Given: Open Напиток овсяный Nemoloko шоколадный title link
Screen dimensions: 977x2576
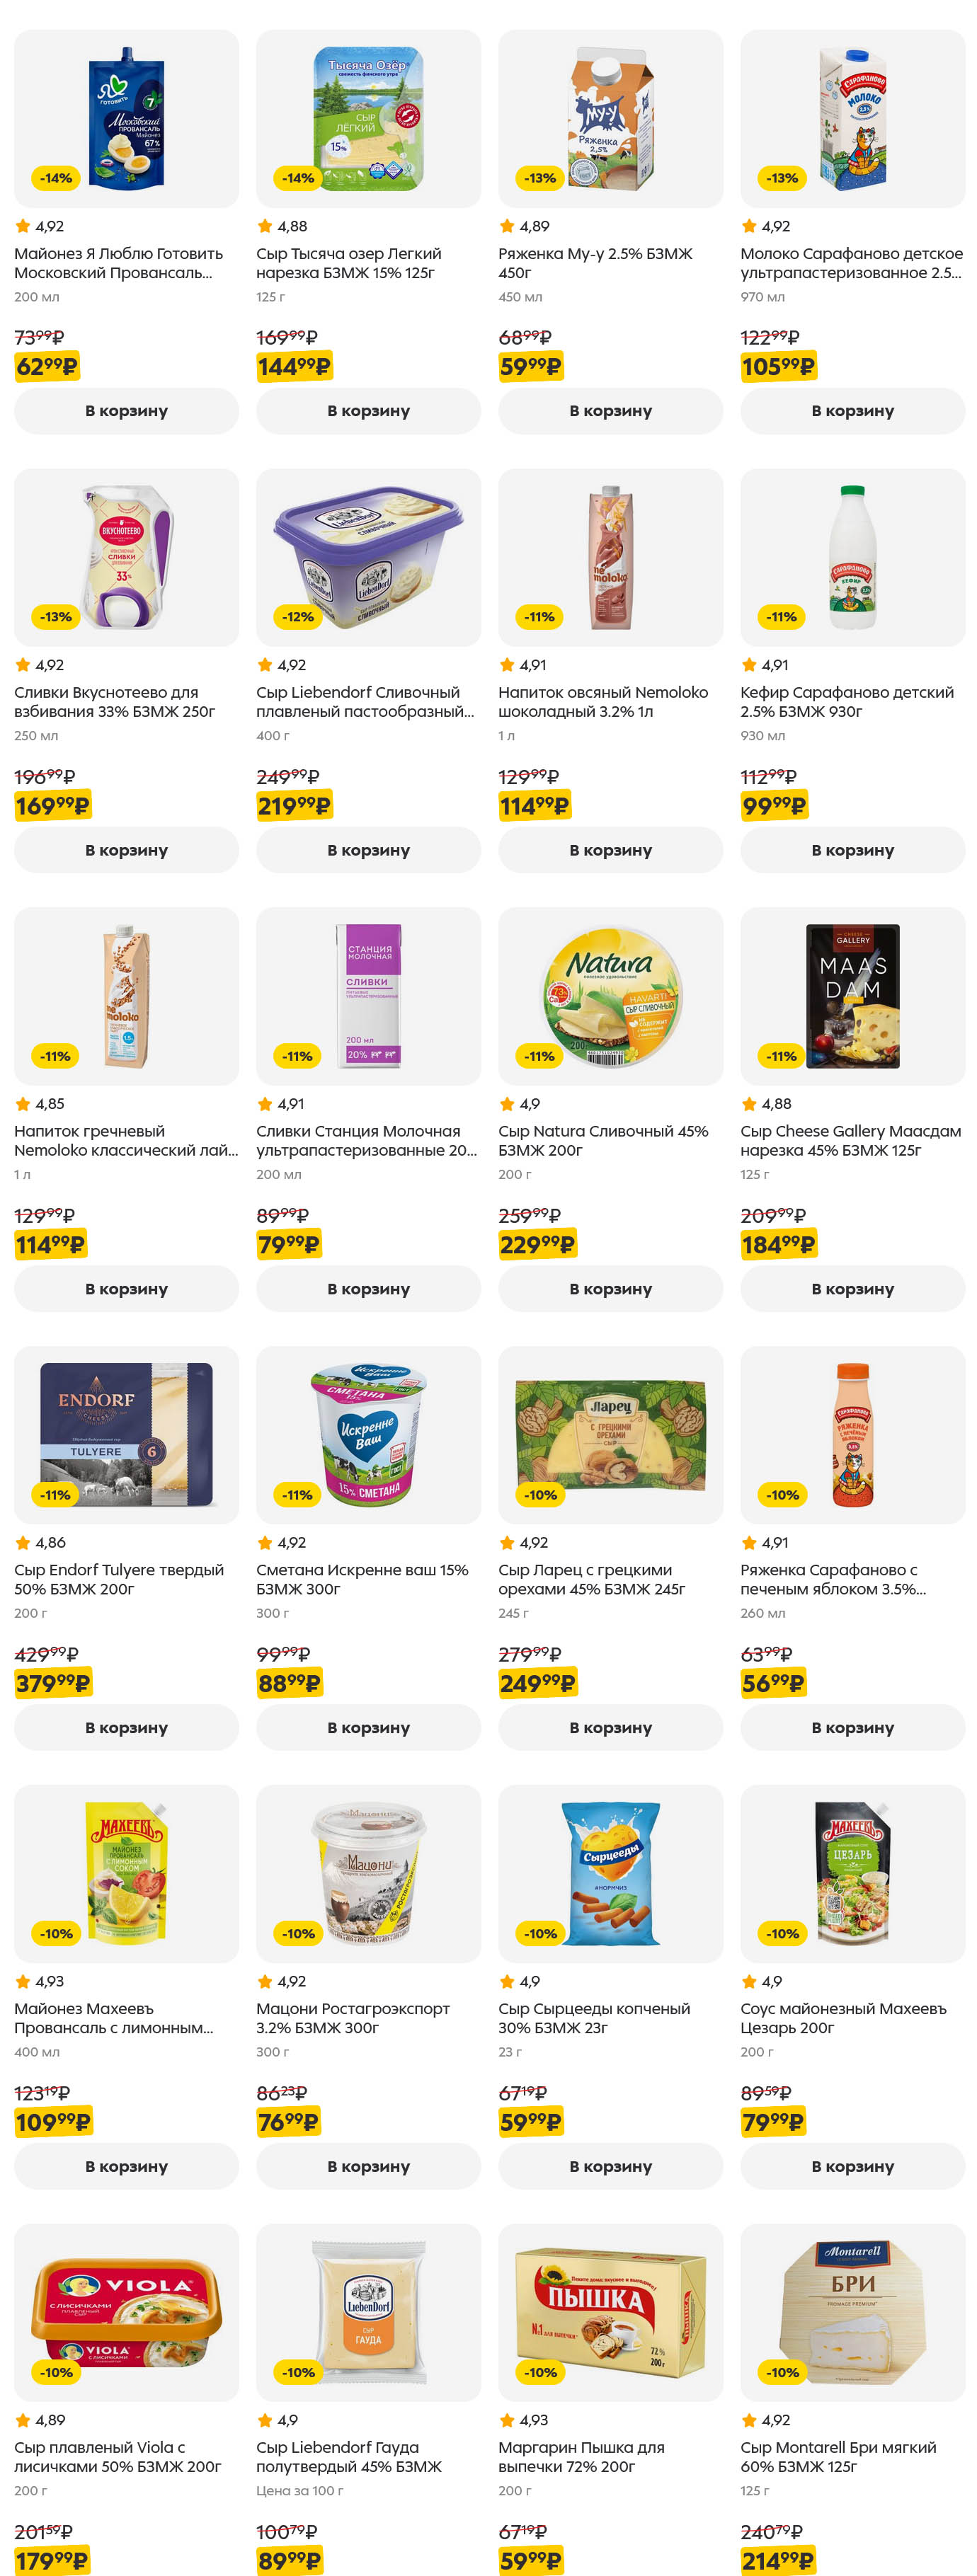Looking at the screenshot, I should pos(602,702).
